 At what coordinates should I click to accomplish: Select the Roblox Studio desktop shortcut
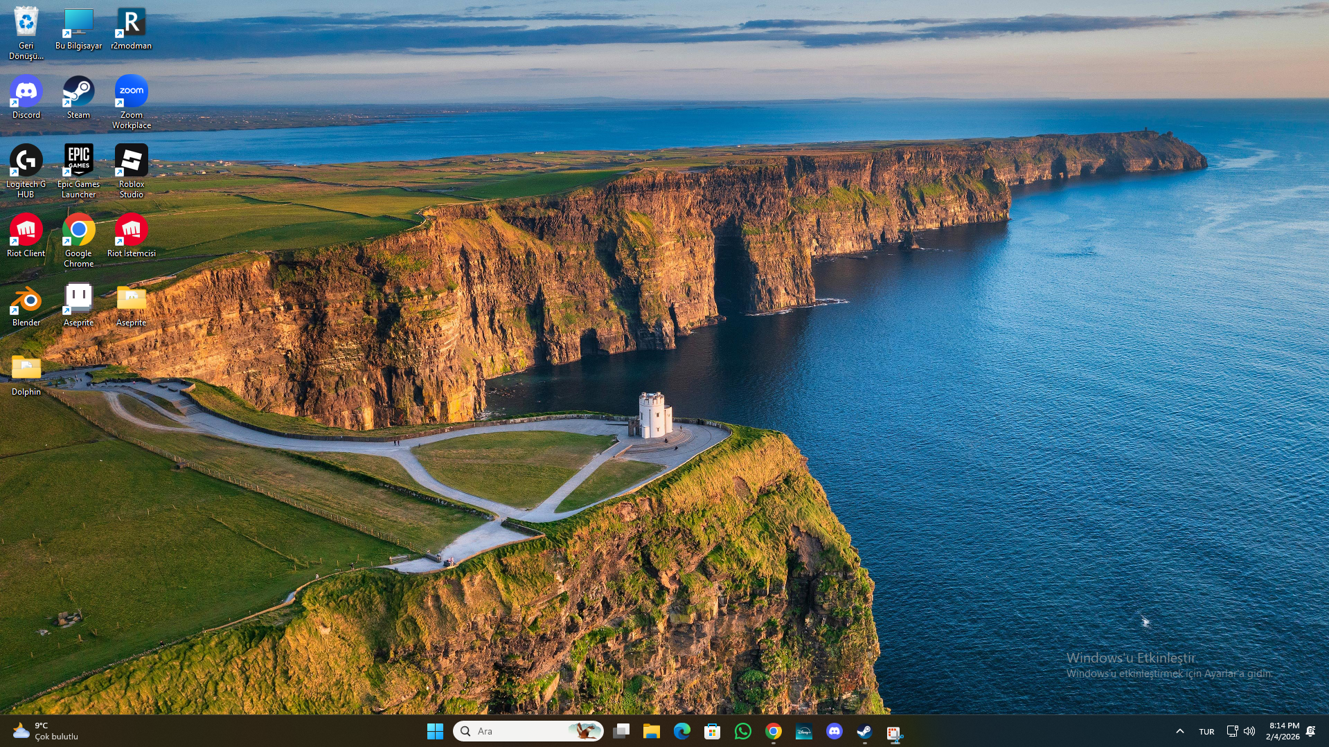click(x=131, y=171)
